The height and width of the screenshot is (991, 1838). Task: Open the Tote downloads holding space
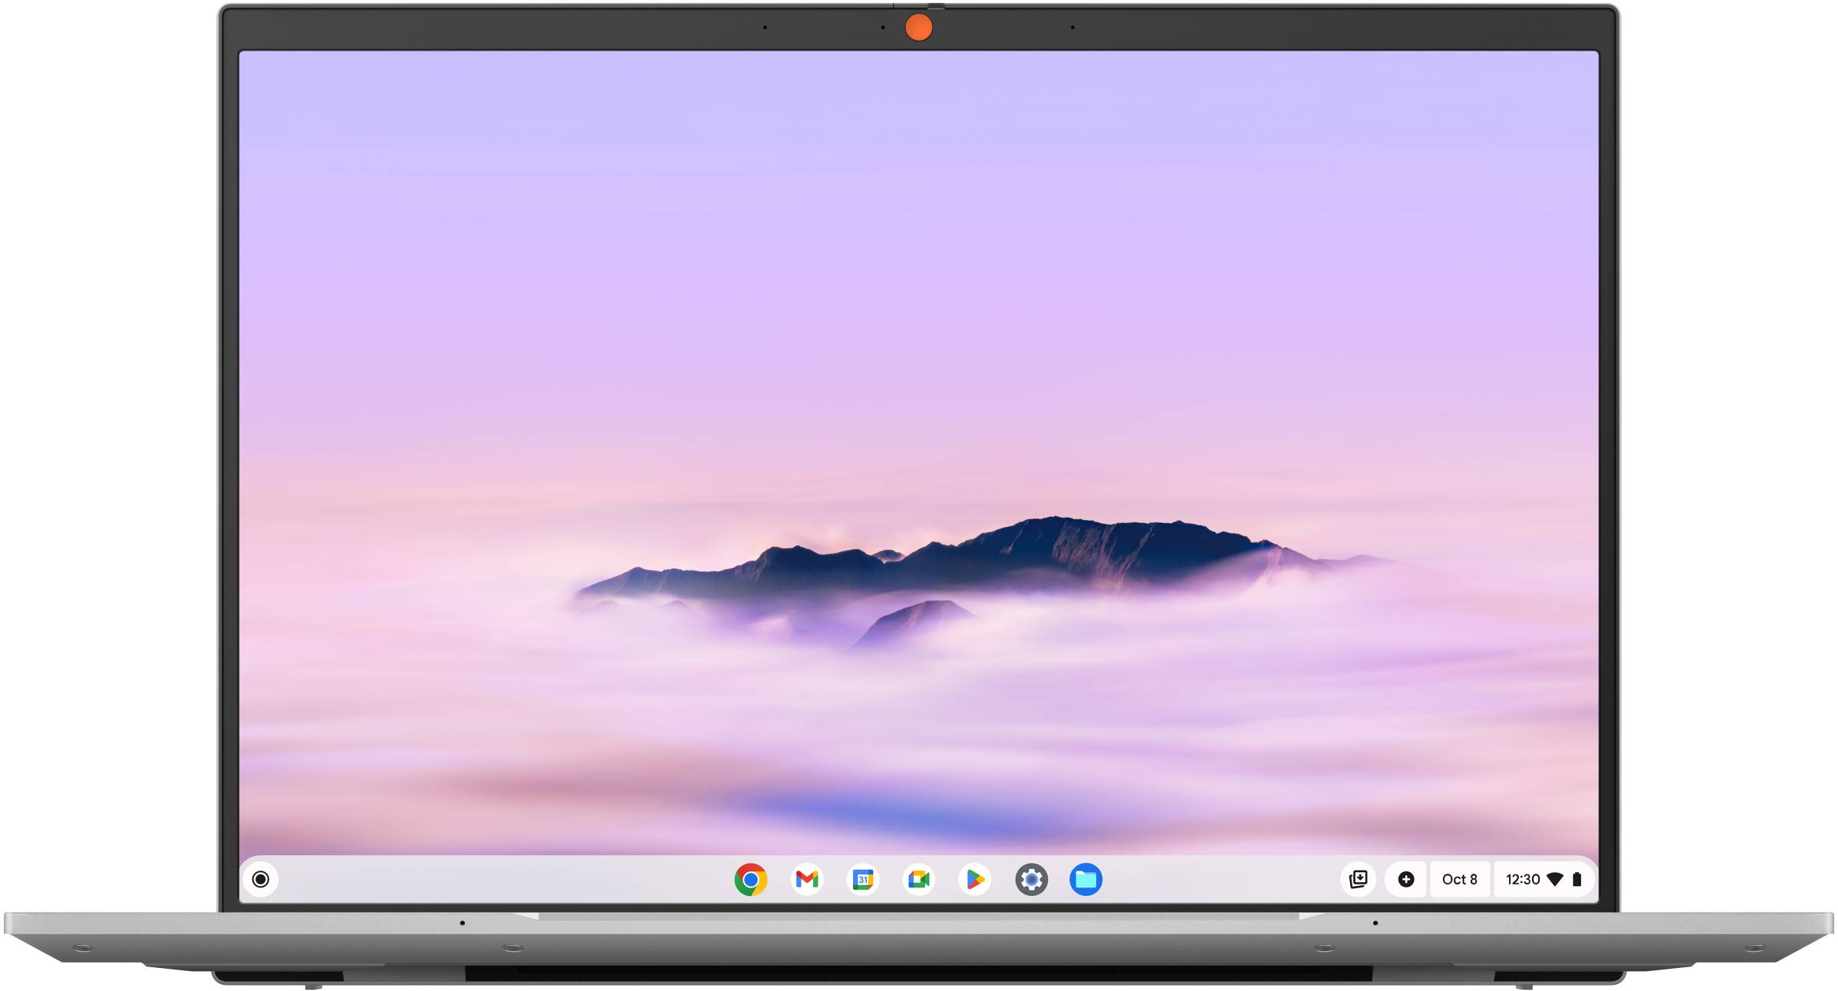[1358, 879]
